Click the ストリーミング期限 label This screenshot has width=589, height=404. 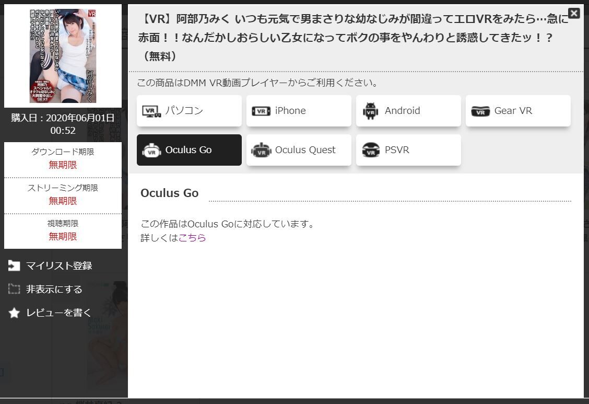63,188
